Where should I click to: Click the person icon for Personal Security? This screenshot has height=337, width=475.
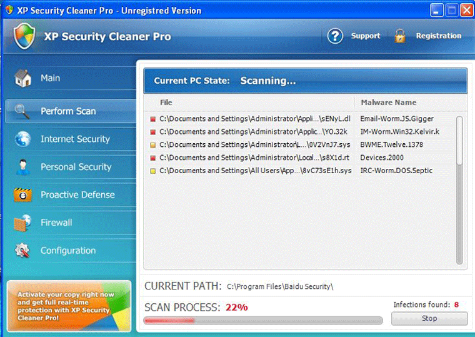pos(22,167)
